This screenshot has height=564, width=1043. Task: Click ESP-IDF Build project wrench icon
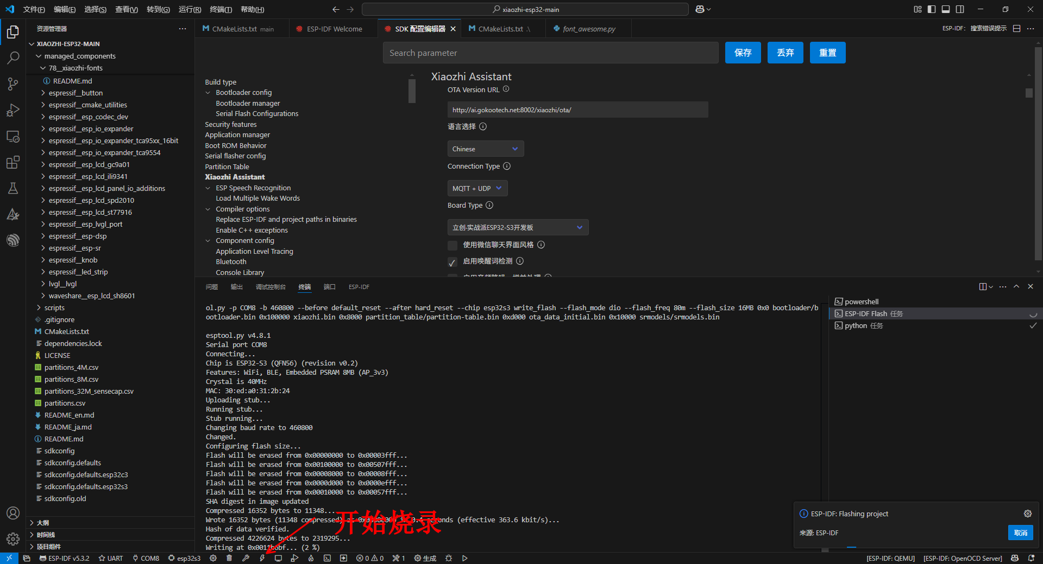(x=246, y=558)
